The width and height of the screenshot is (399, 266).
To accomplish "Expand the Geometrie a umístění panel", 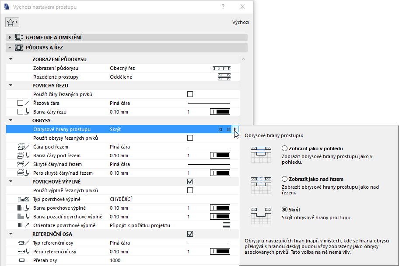I will coord(10,38).
